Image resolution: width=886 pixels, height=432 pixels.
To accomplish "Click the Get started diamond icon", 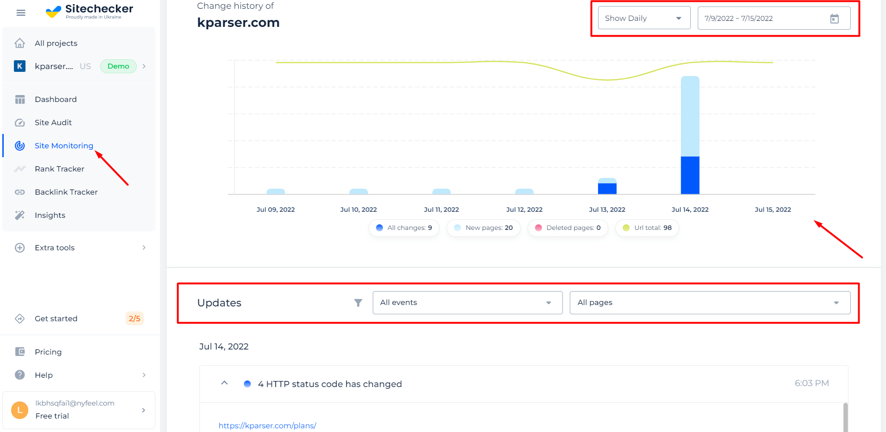I will click(x=20, y=318).
